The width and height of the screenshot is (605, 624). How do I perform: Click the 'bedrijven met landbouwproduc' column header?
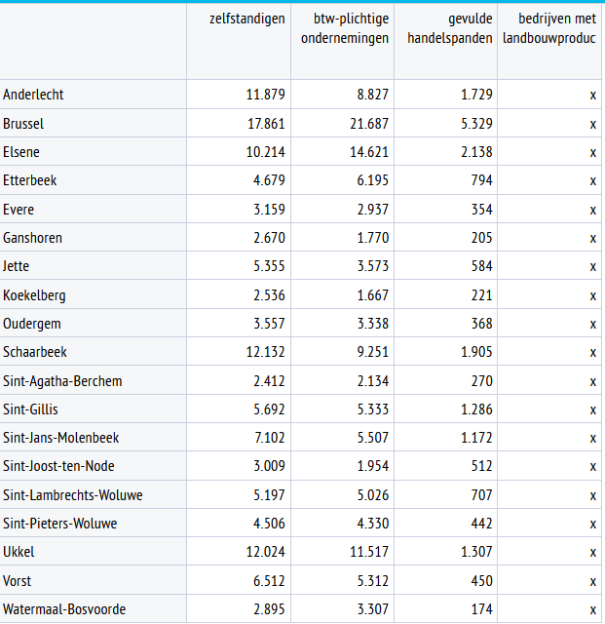pyautogui.click(x=548, y=28)
